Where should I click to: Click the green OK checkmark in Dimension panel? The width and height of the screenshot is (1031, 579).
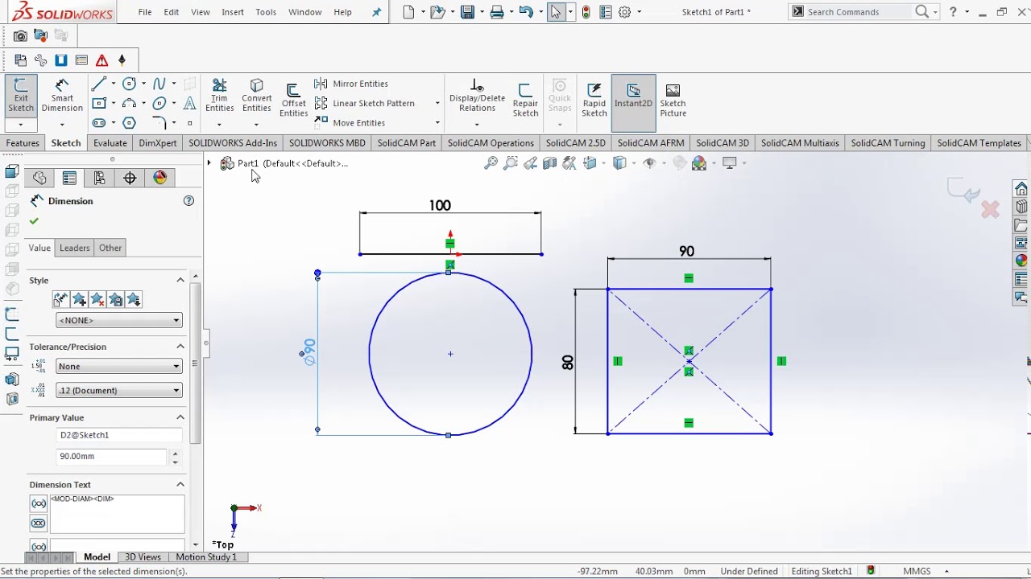[34, 221]
